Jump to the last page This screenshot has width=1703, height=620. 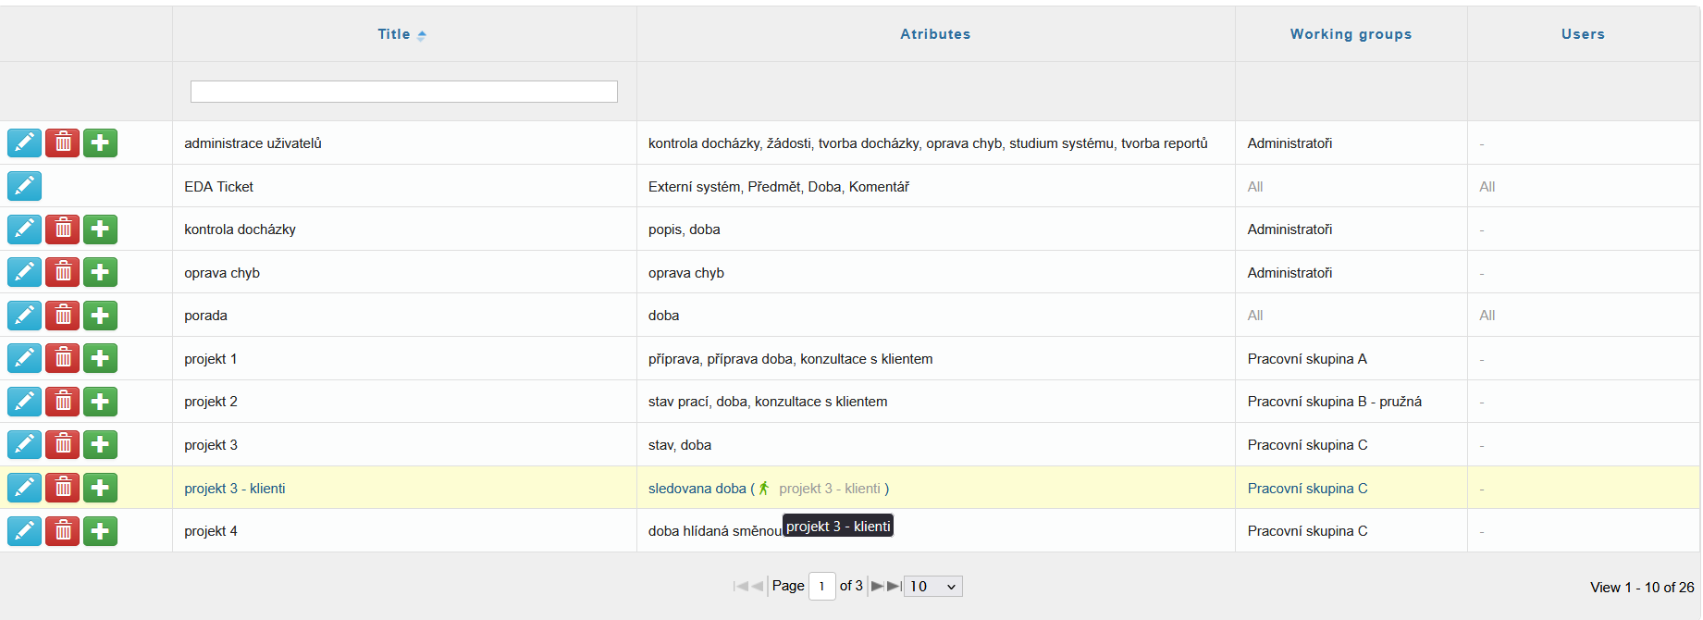click(894, 586)
